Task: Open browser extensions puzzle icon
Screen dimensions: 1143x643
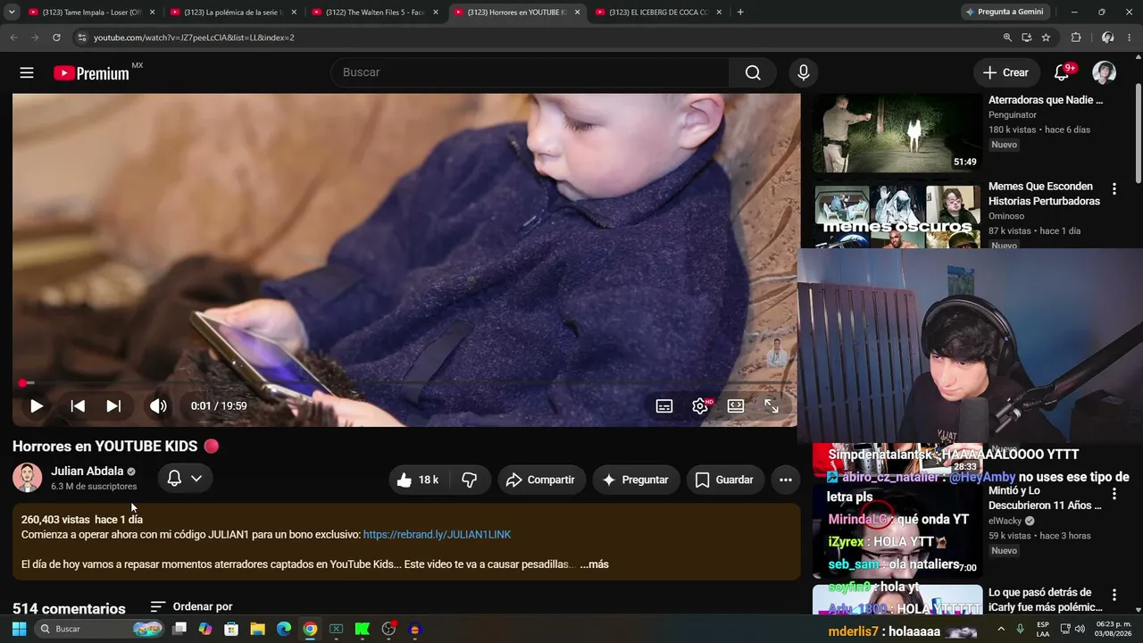Action: tap(1076, 38)
